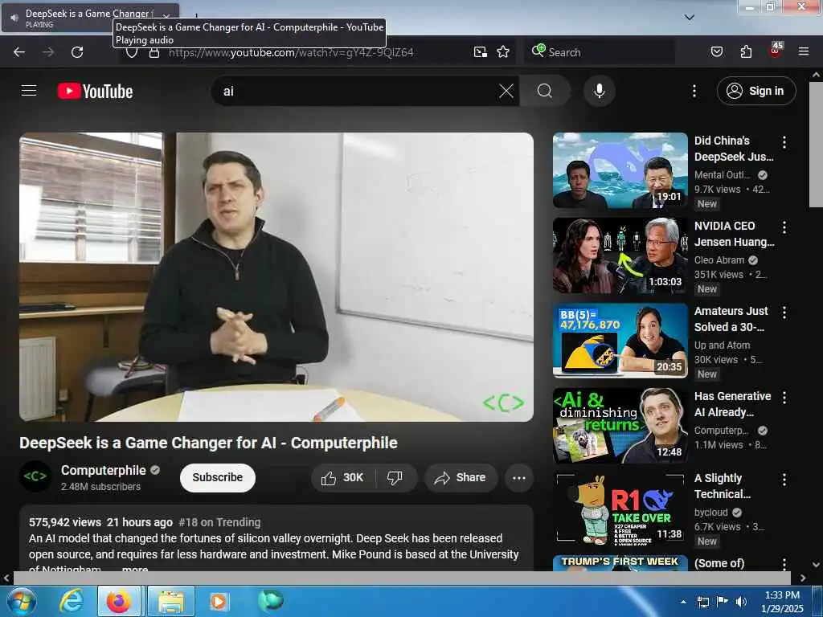Click bycloud channel name
This screenshot has width=823, height=617.
[710, 512]
